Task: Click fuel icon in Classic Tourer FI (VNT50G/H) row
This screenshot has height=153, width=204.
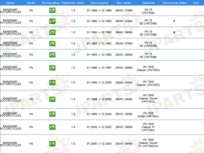Action: [52, 144]
